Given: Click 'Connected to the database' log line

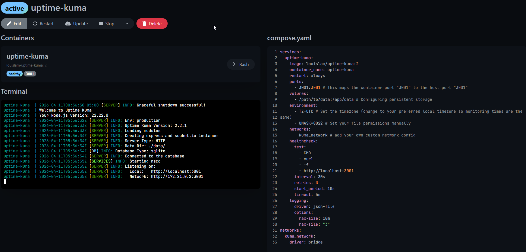Looking at the screenshot, I should [x=94, y=156].
